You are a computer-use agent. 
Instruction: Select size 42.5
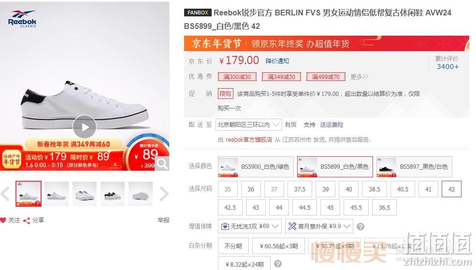click(230, 208)
